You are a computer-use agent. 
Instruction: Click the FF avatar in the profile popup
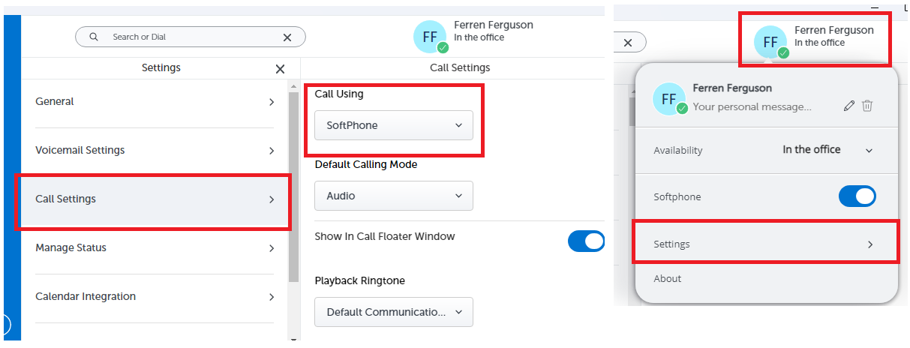pos(670,99)
